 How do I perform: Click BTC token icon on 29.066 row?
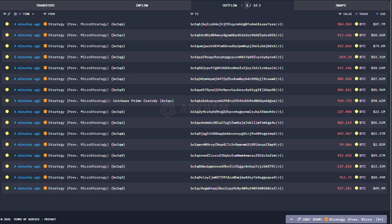coord(356,144)
